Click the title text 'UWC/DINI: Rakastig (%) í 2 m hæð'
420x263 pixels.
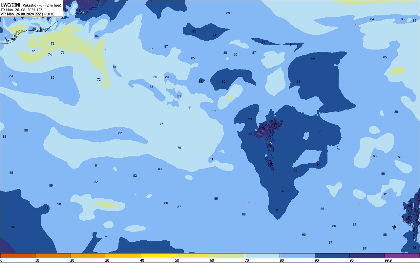coord(31,5)
